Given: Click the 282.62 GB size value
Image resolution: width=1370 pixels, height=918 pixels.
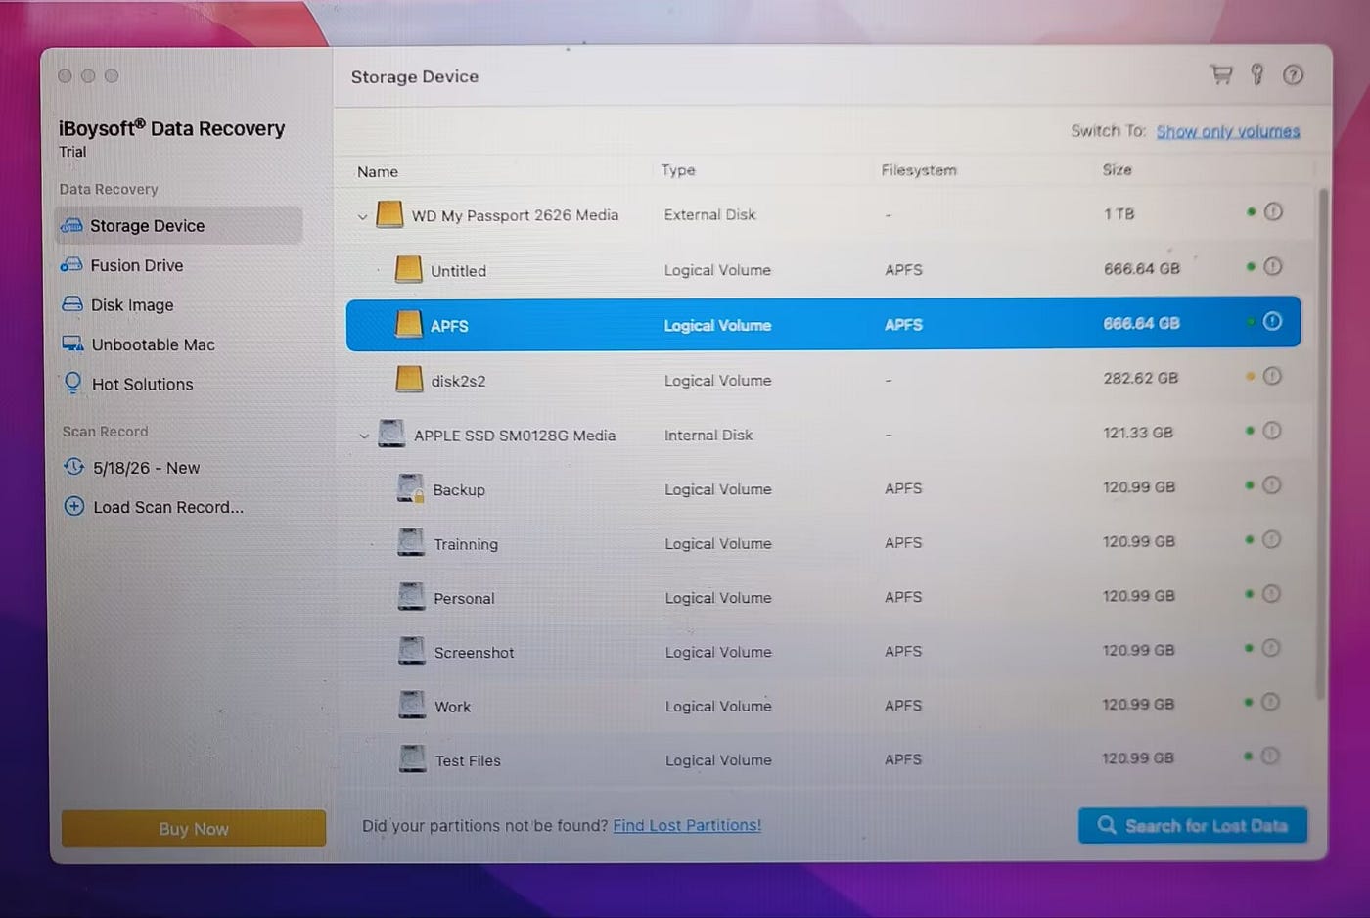Looking at the screenshot, I should [x=1140, y=378].
